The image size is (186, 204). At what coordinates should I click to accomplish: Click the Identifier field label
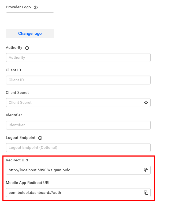[14, 115]
